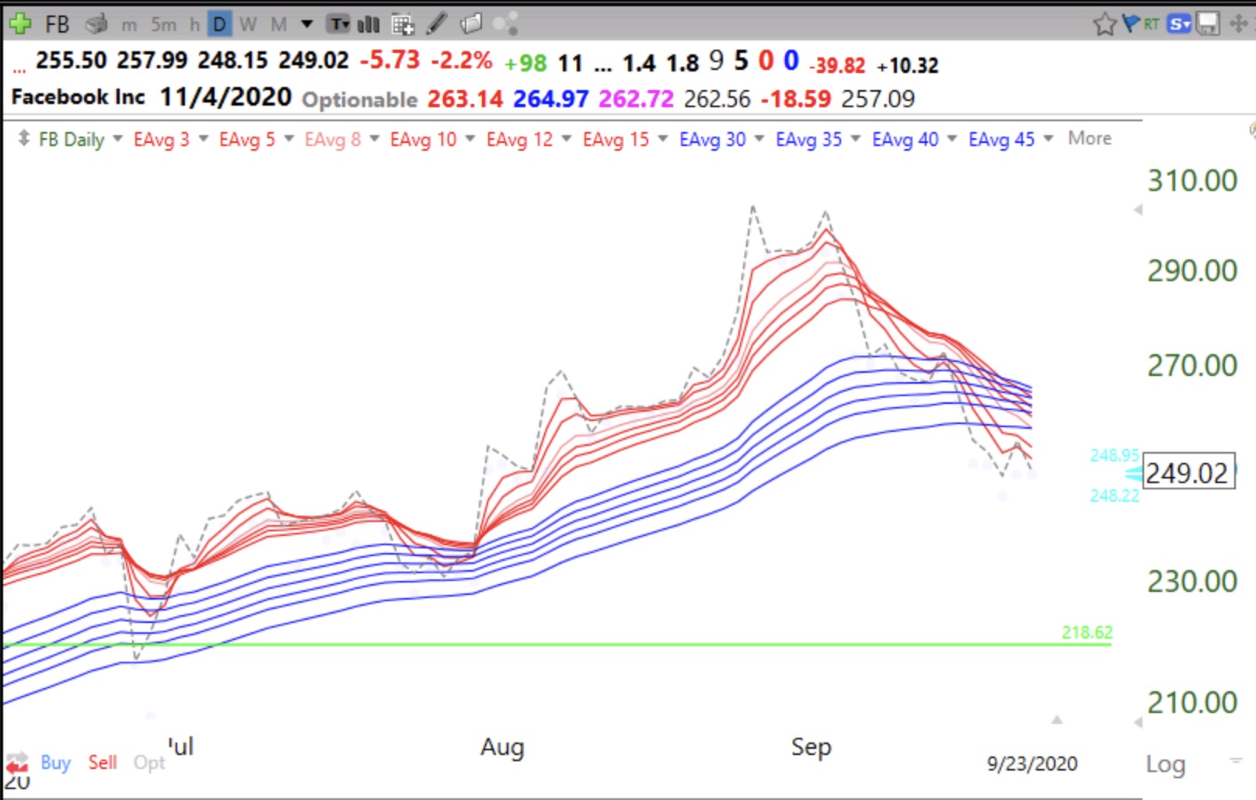Click the EAvg 8 indicator label
The height and width of the screenshot is (800, 1256).
(x=332, y=139)
